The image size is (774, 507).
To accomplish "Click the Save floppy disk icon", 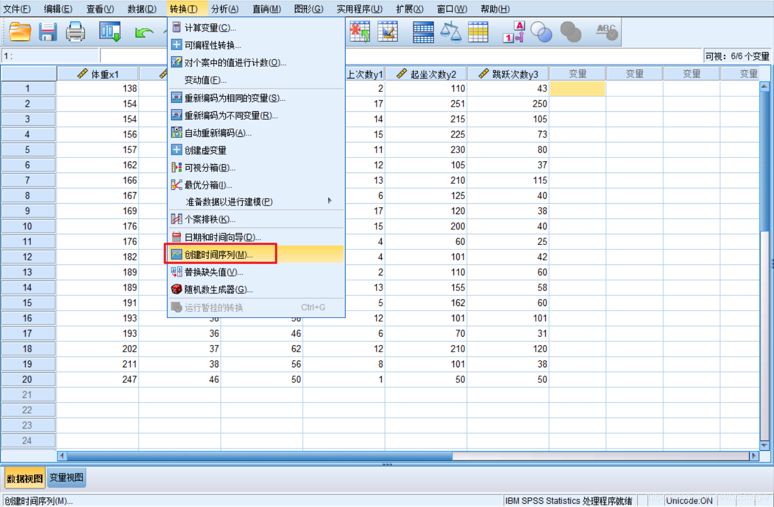I will [x=48, y=32].
